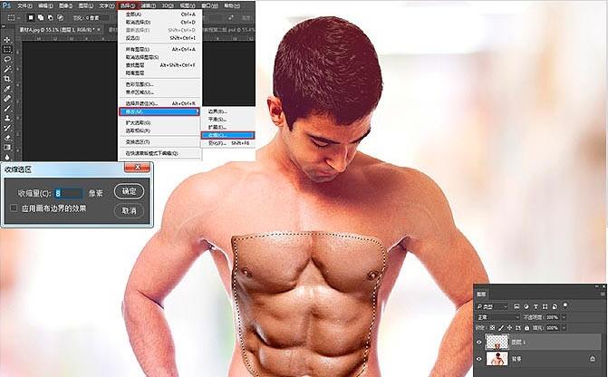Filter layers by smart object icon
Image resolution: width=608 pixels, height=377 pixels.
[555, 306]
